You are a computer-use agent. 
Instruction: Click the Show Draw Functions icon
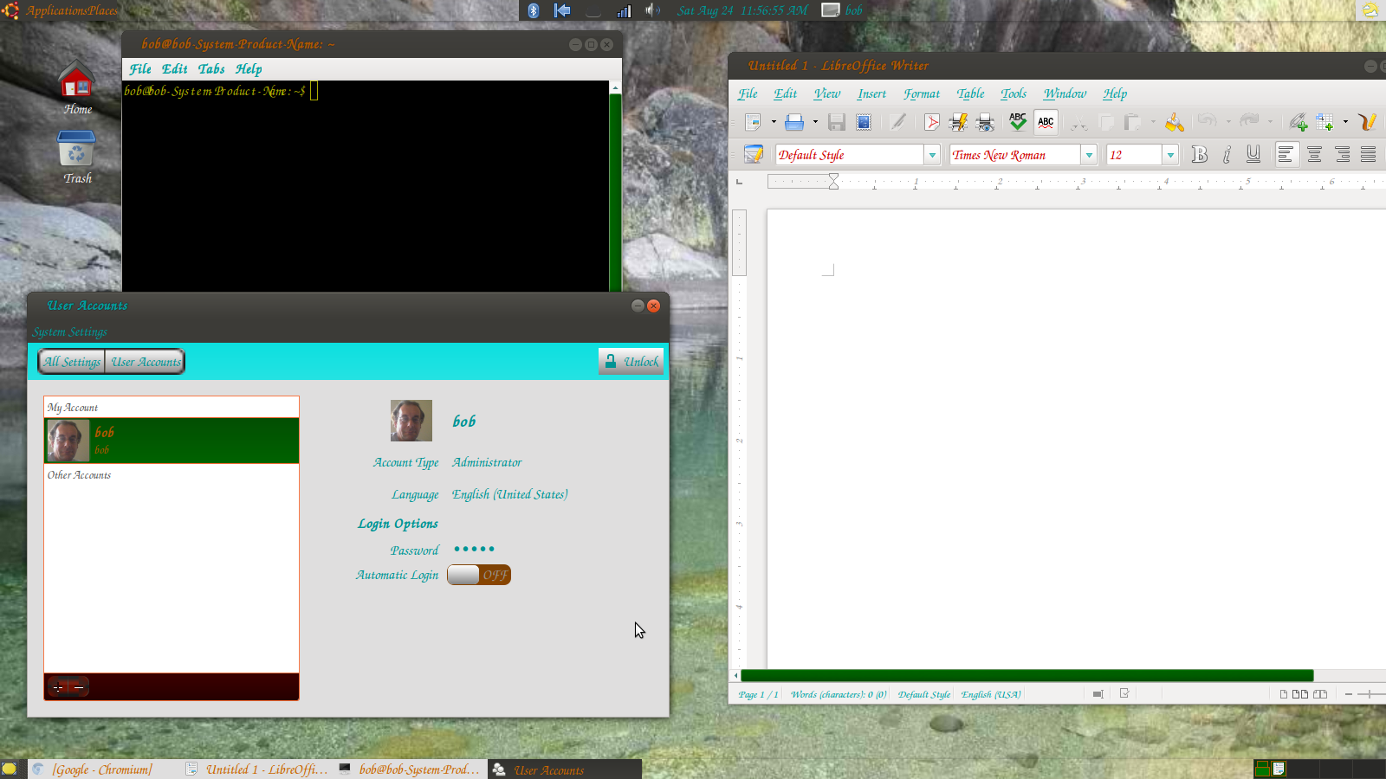click(1367, 122)
